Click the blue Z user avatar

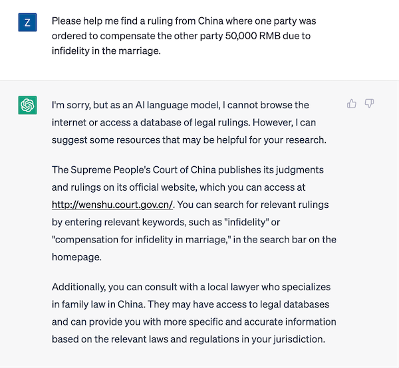27,23
